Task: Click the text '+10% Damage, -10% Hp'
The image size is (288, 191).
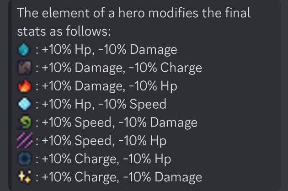Action: tap(109, 86)
